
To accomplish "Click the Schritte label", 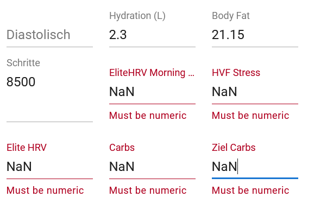I will (x=23, y=63).
